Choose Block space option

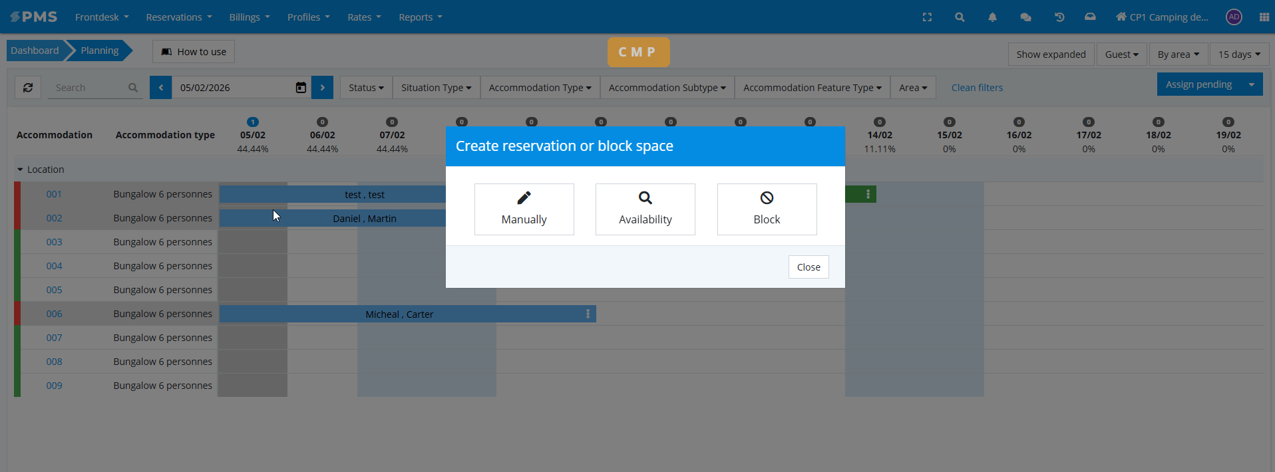(767, 209)
